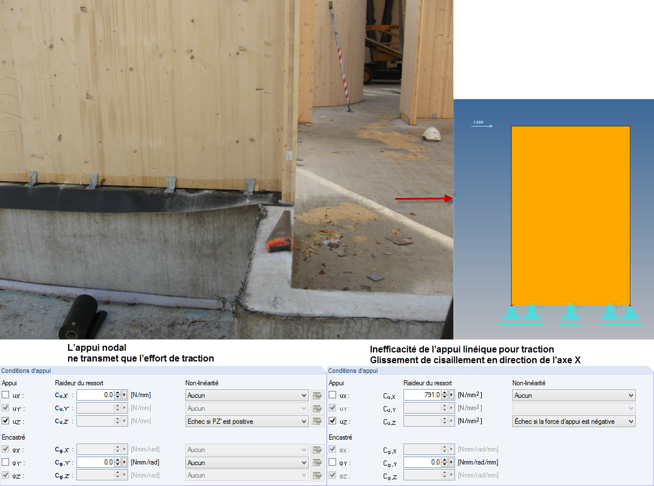654x486 pixels.
Task: Enable the φY' restraint checkbox in left panel
Action: (x=6, y=462)
